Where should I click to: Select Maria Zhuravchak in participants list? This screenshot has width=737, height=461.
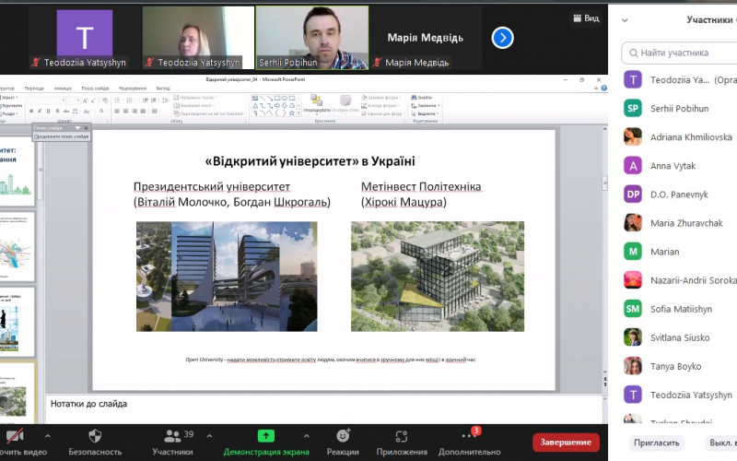[680, 223]
